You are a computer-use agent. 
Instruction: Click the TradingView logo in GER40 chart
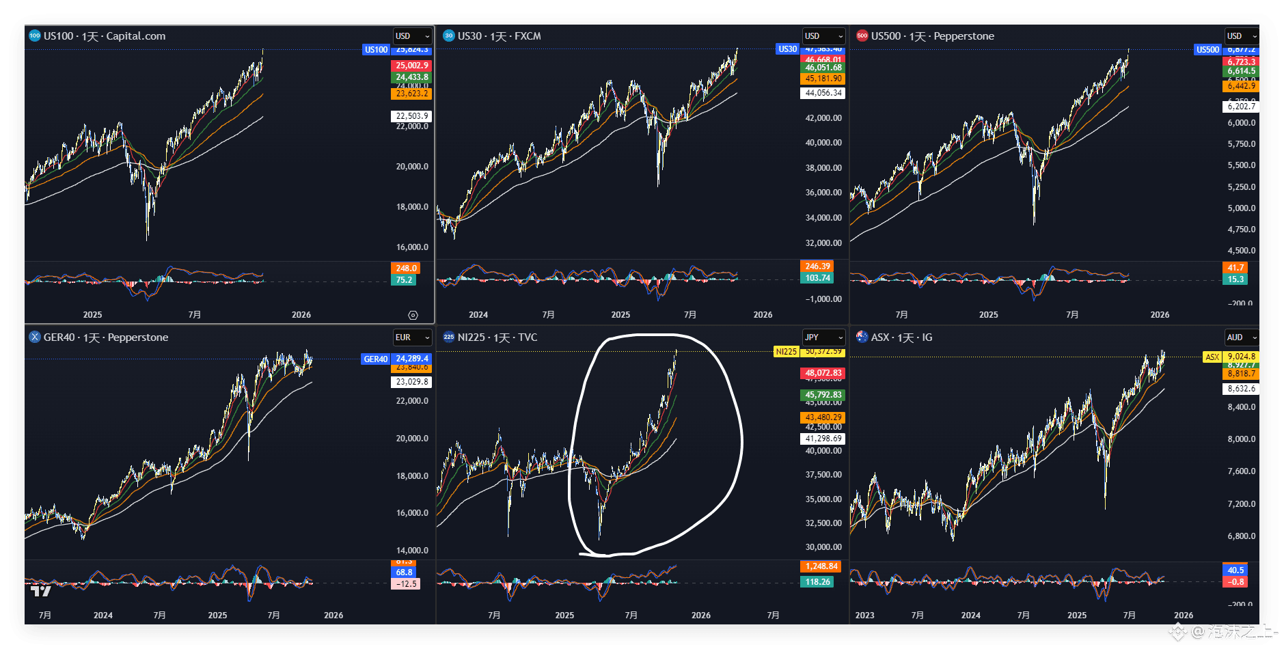click(x=40, y=591)
